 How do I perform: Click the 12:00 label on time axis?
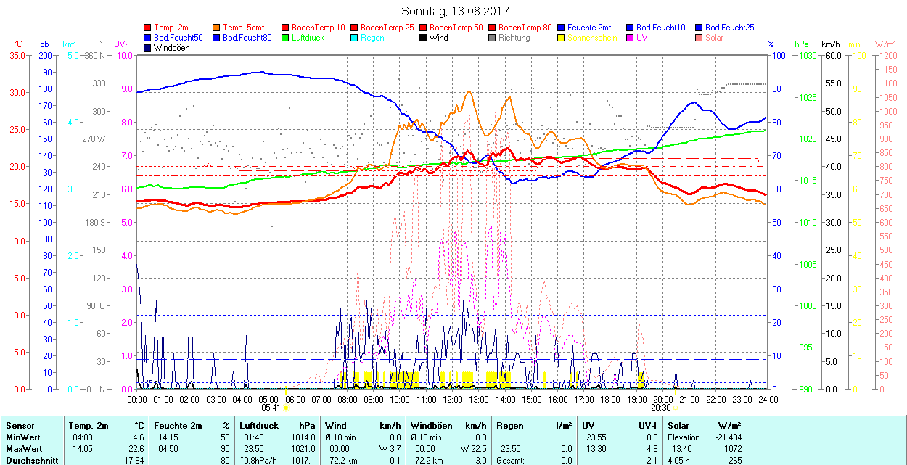click(x=453, y=399)
